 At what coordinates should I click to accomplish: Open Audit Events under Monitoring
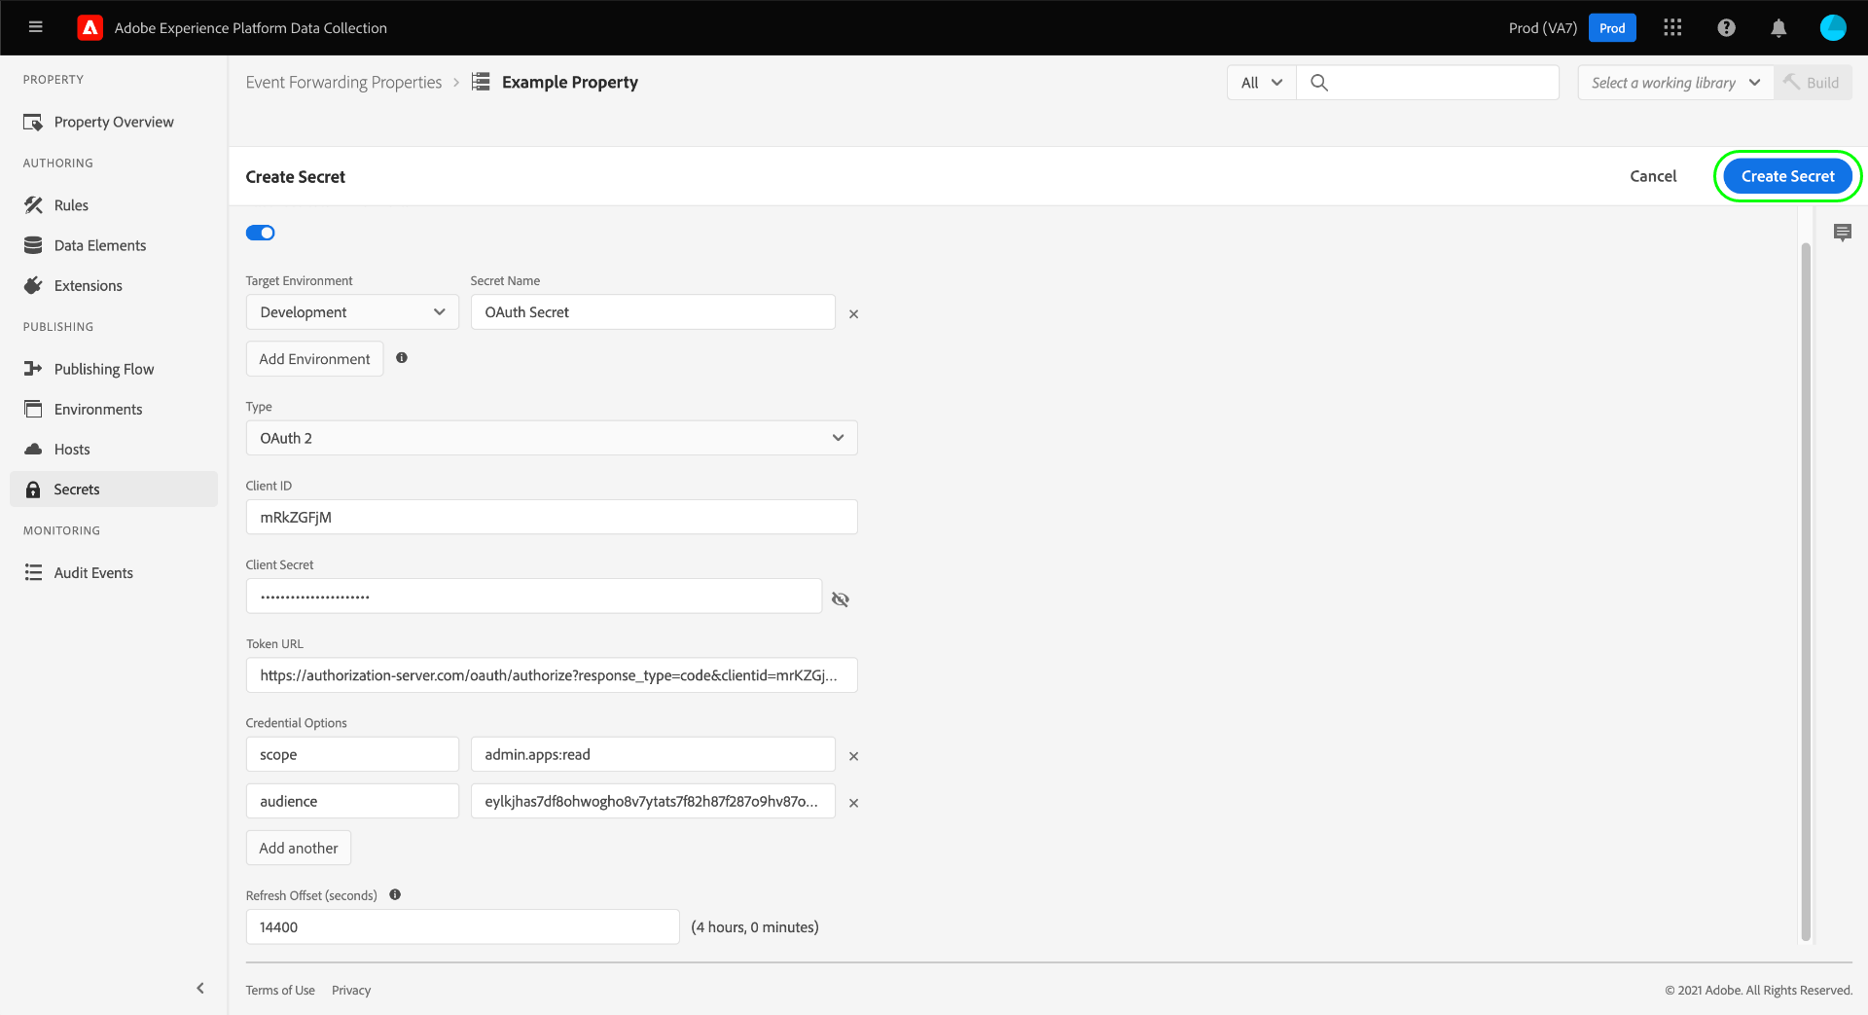(x=93, y=572)
